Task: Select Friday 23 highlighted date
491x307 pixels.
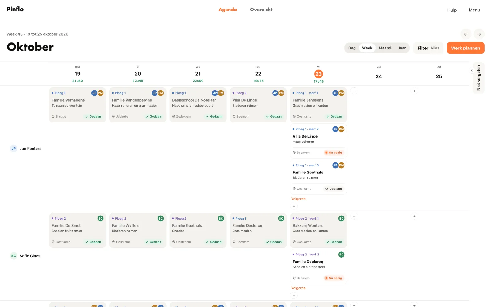Action: coord(319,74)
